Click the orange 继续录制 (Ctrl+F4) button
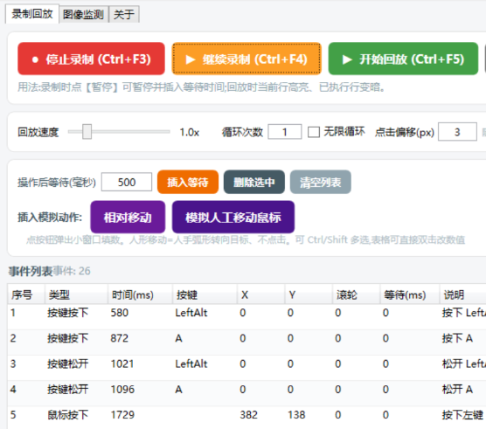 pyautogui.click(x=246, y=59)
